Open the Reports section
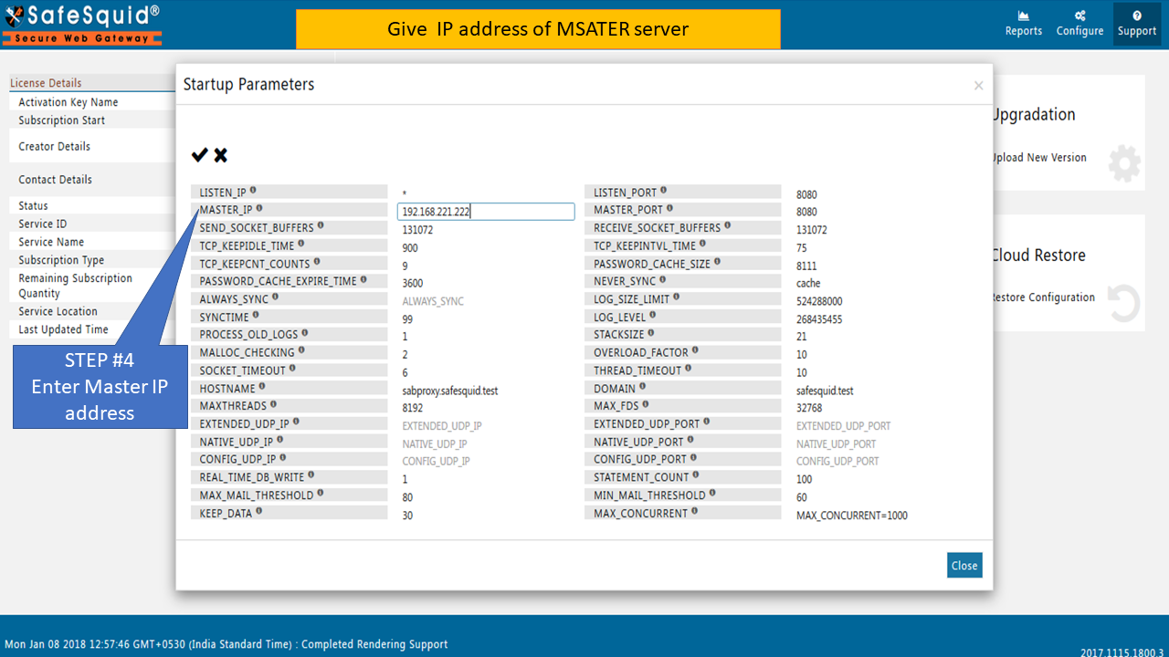 tap(1023, 24)
